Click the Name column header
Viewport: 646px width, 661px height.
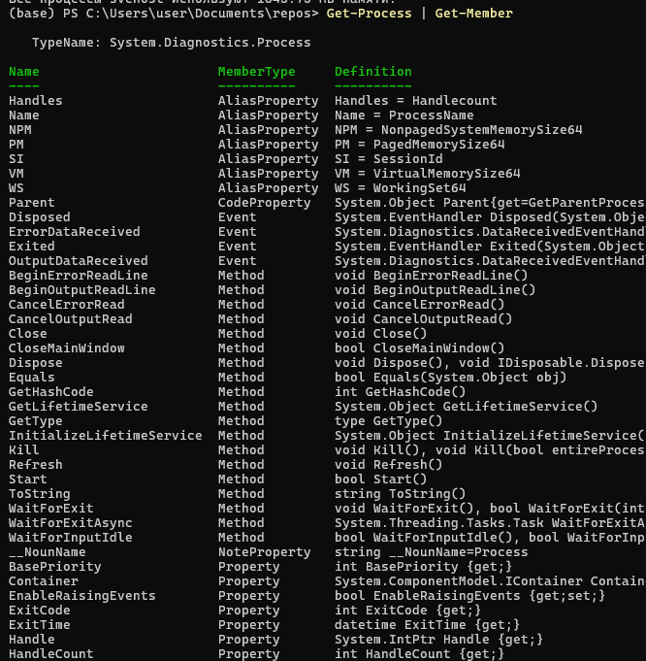click(x=24, y=72)
